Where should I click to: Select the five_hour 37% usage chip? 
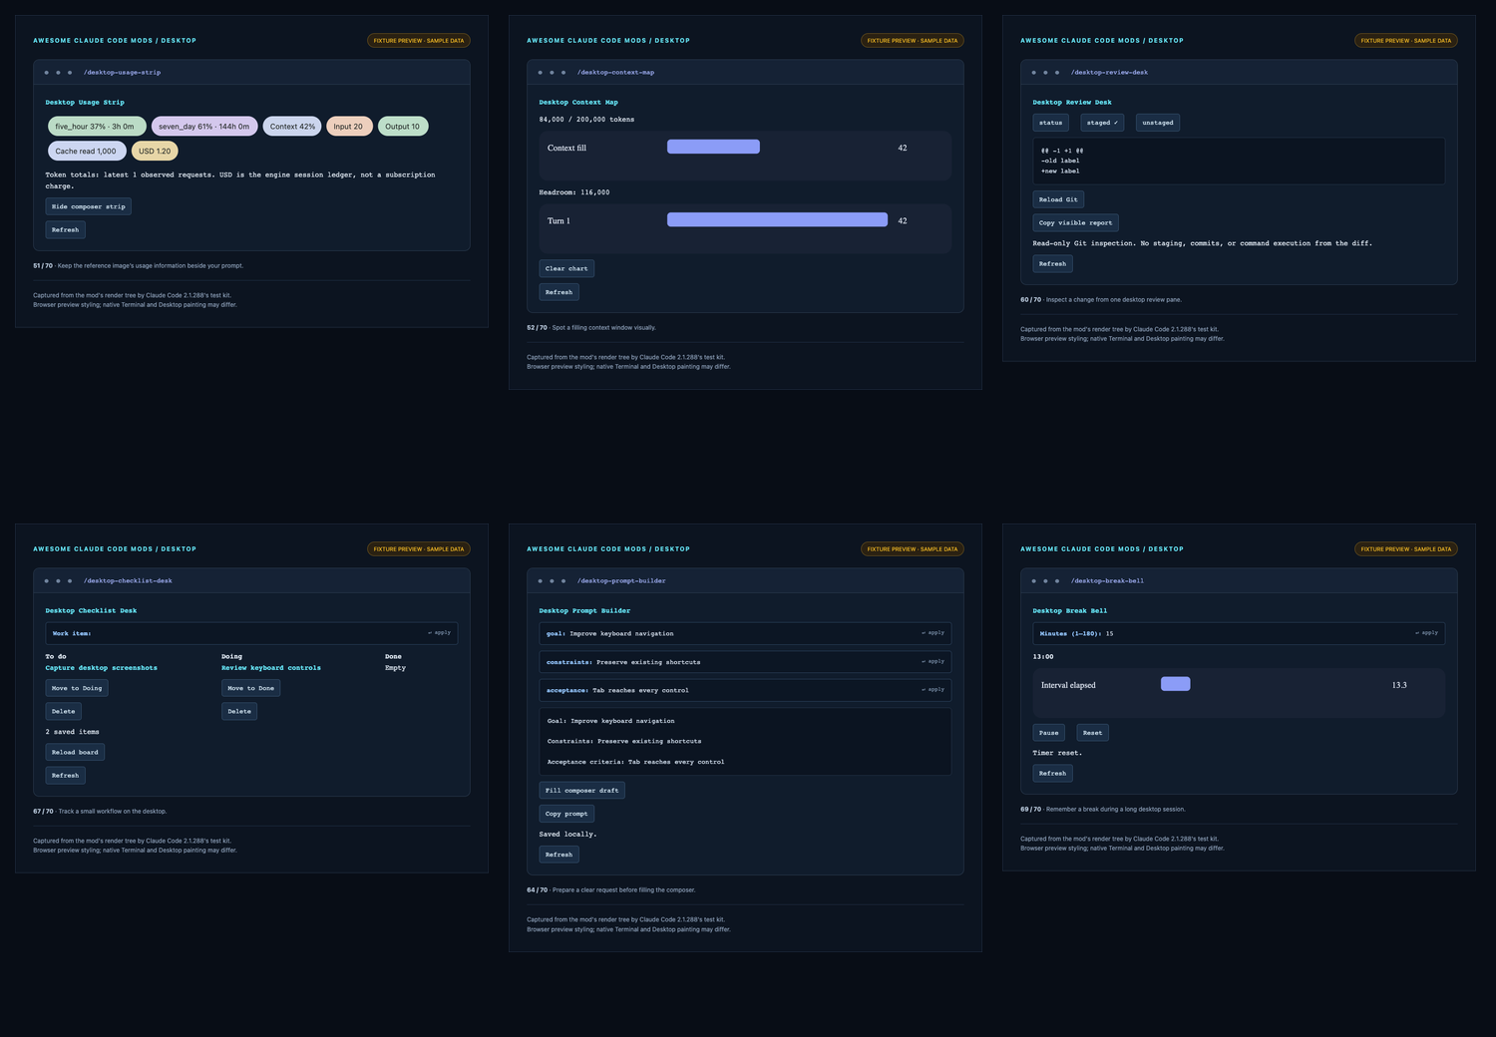[97, 127]
